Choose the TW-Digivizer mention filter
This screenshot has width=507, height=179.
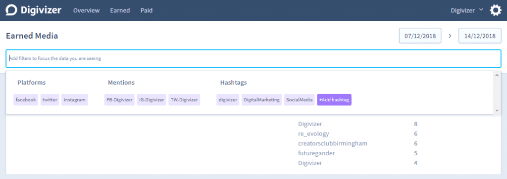[x=184, y=100]
